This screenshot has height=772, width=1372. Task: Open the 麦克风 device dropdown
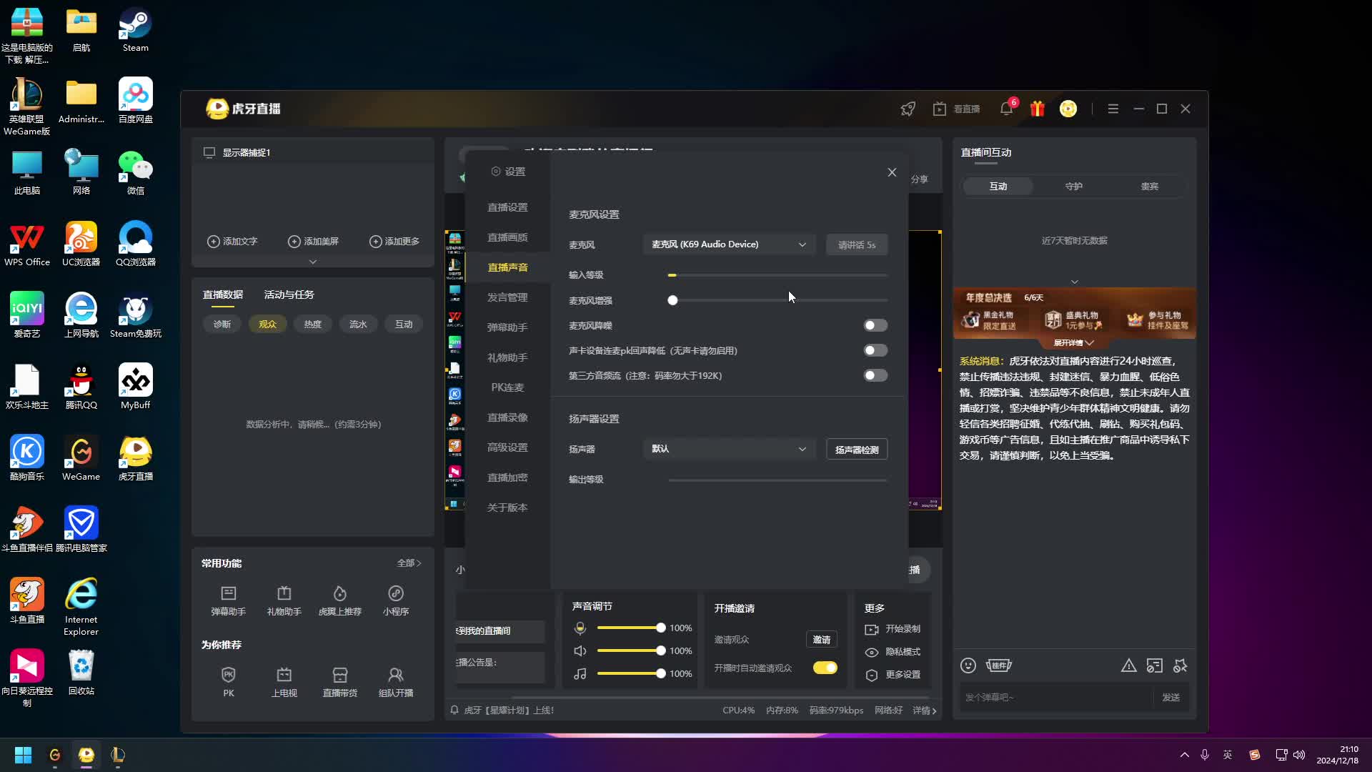point(729,244)
